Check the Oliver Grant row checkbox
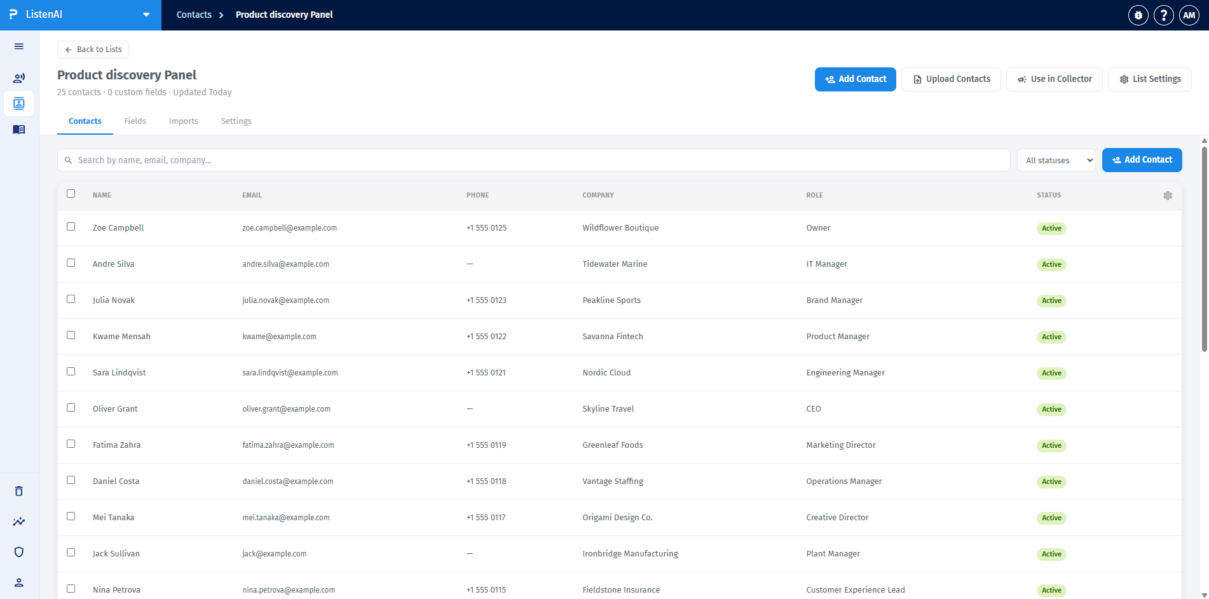1209x599 pixels. 71,408
